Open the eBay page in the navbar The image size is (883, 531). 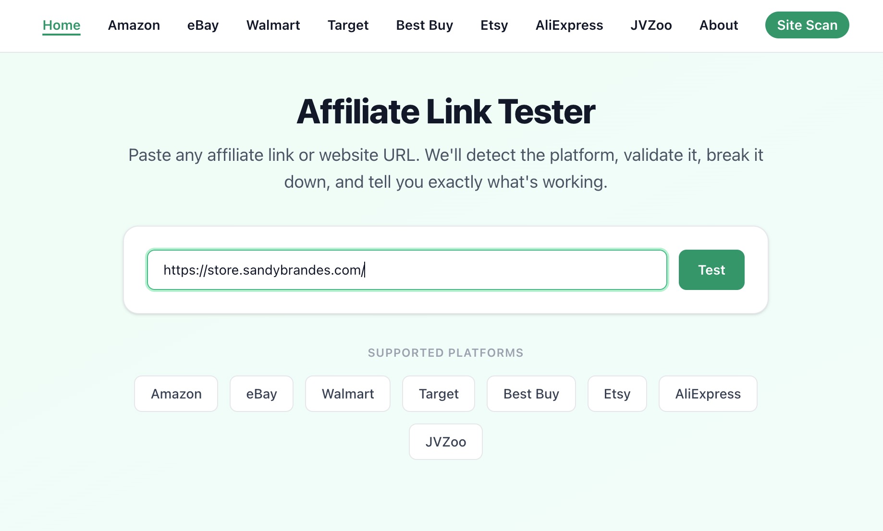pyautogui.click(x=202, y=25)
